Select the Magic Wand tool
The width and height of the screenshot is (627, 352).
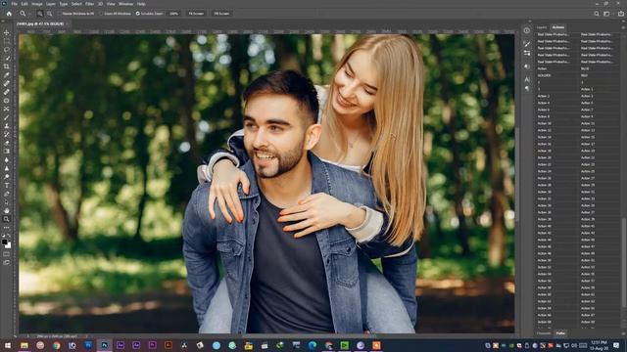pyautogui.click(x=7, y=58)
